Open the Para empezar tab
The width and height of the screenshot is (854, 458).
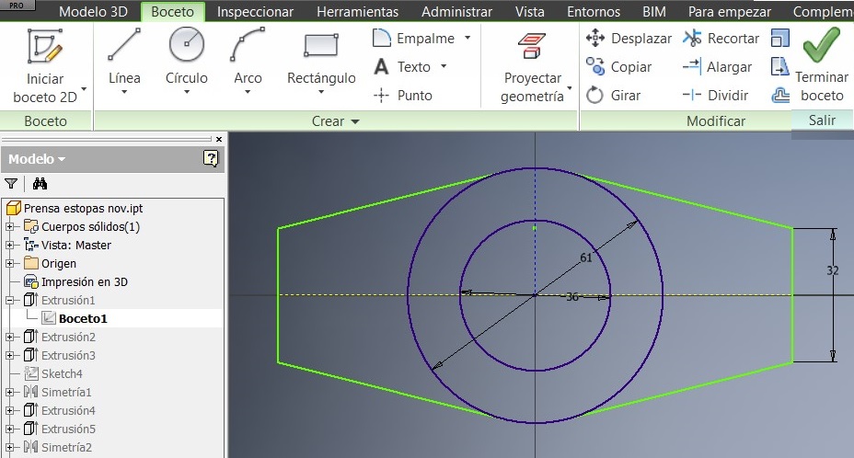pyautogui.click(x=729, y=11)
